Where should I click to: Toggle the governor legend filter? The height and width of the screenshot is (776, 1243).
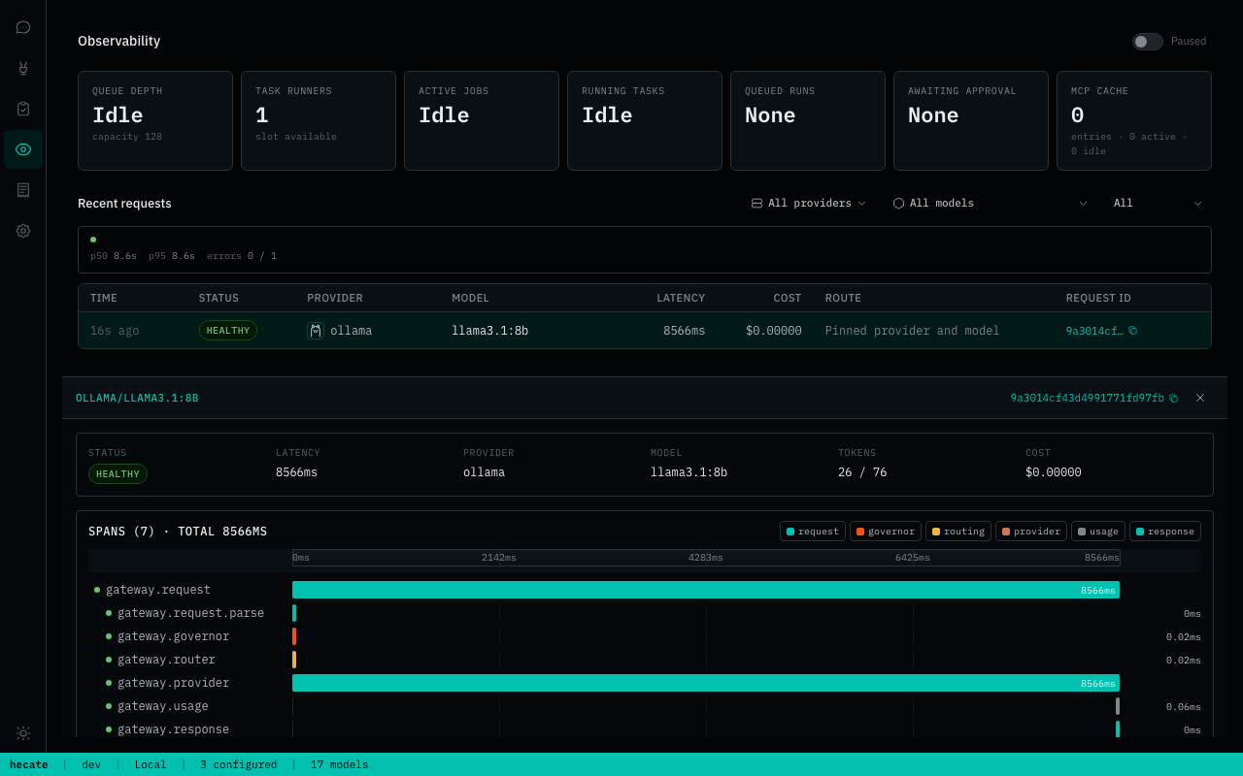(x=886, y=532)
